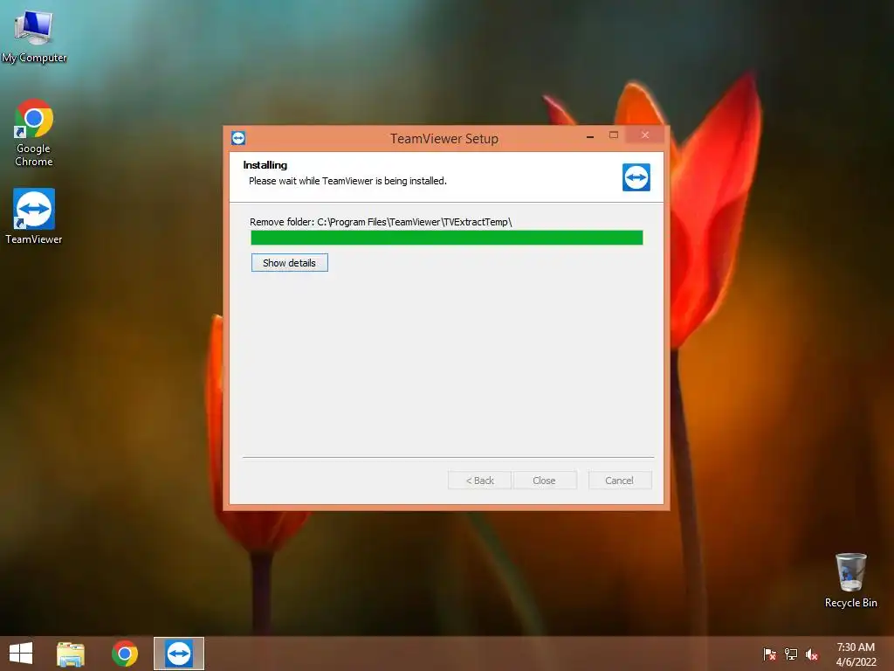
Task: Select the TeamViewer desktop shortcut
Action: [34, 217]
